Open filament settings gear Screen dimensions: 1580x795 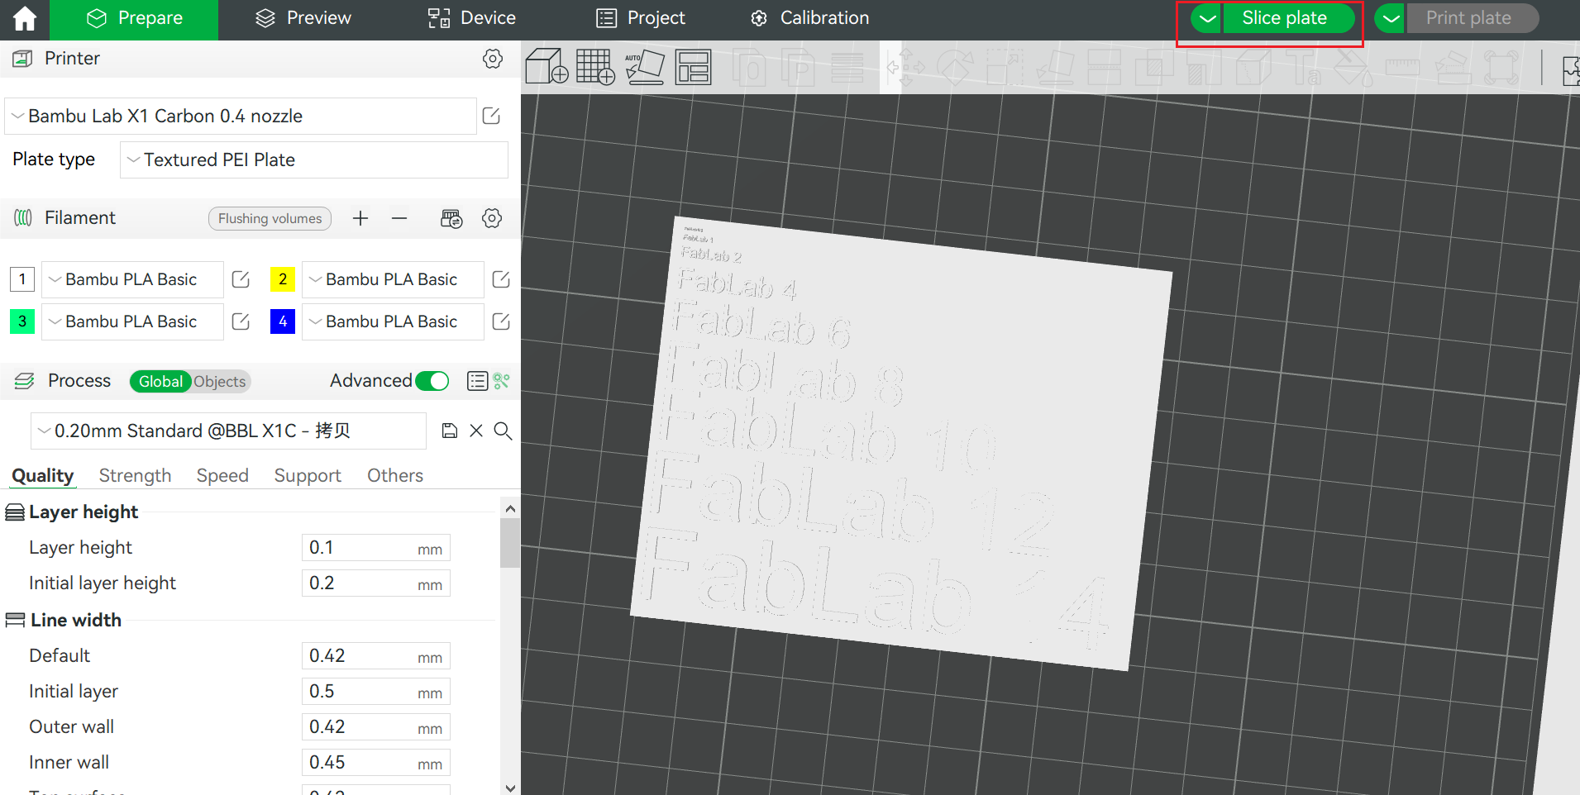click(492, 218)
